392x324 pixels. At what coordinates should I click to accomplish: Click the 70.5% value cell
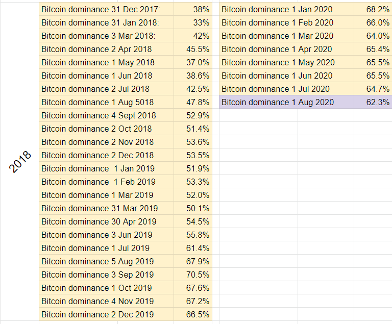point(193,275)
